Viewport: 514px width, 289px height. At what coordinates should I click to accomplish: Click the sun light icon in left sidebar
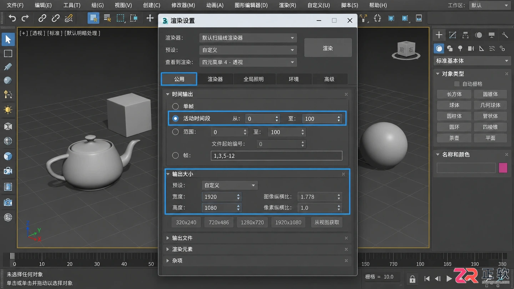pyautogui.click(x=8, y=110)
